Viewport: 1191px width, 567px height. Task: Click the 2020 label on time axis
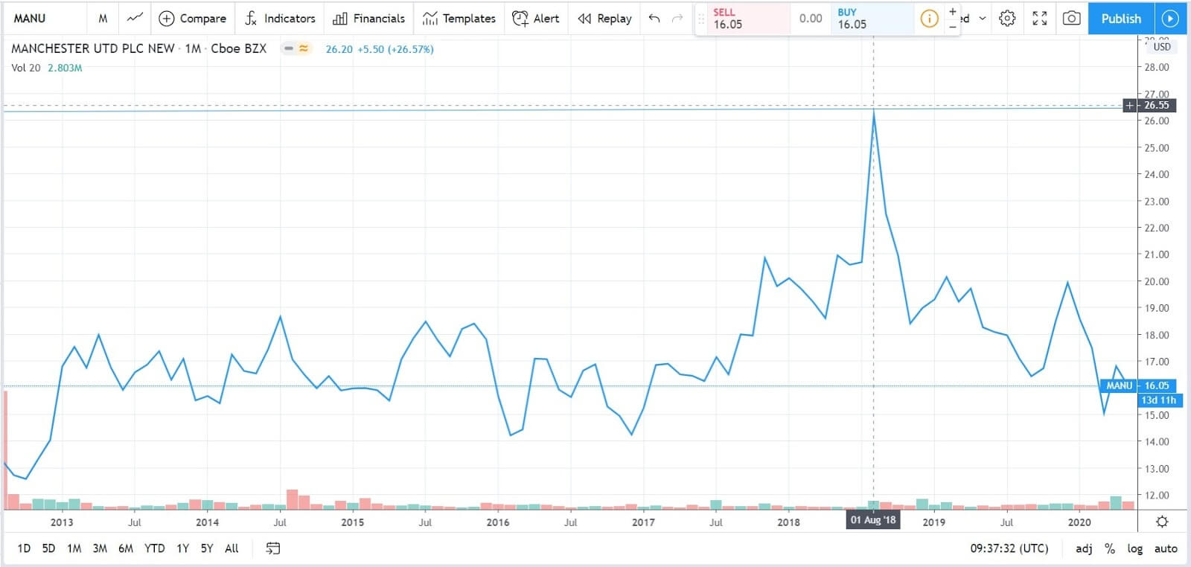1079,522
